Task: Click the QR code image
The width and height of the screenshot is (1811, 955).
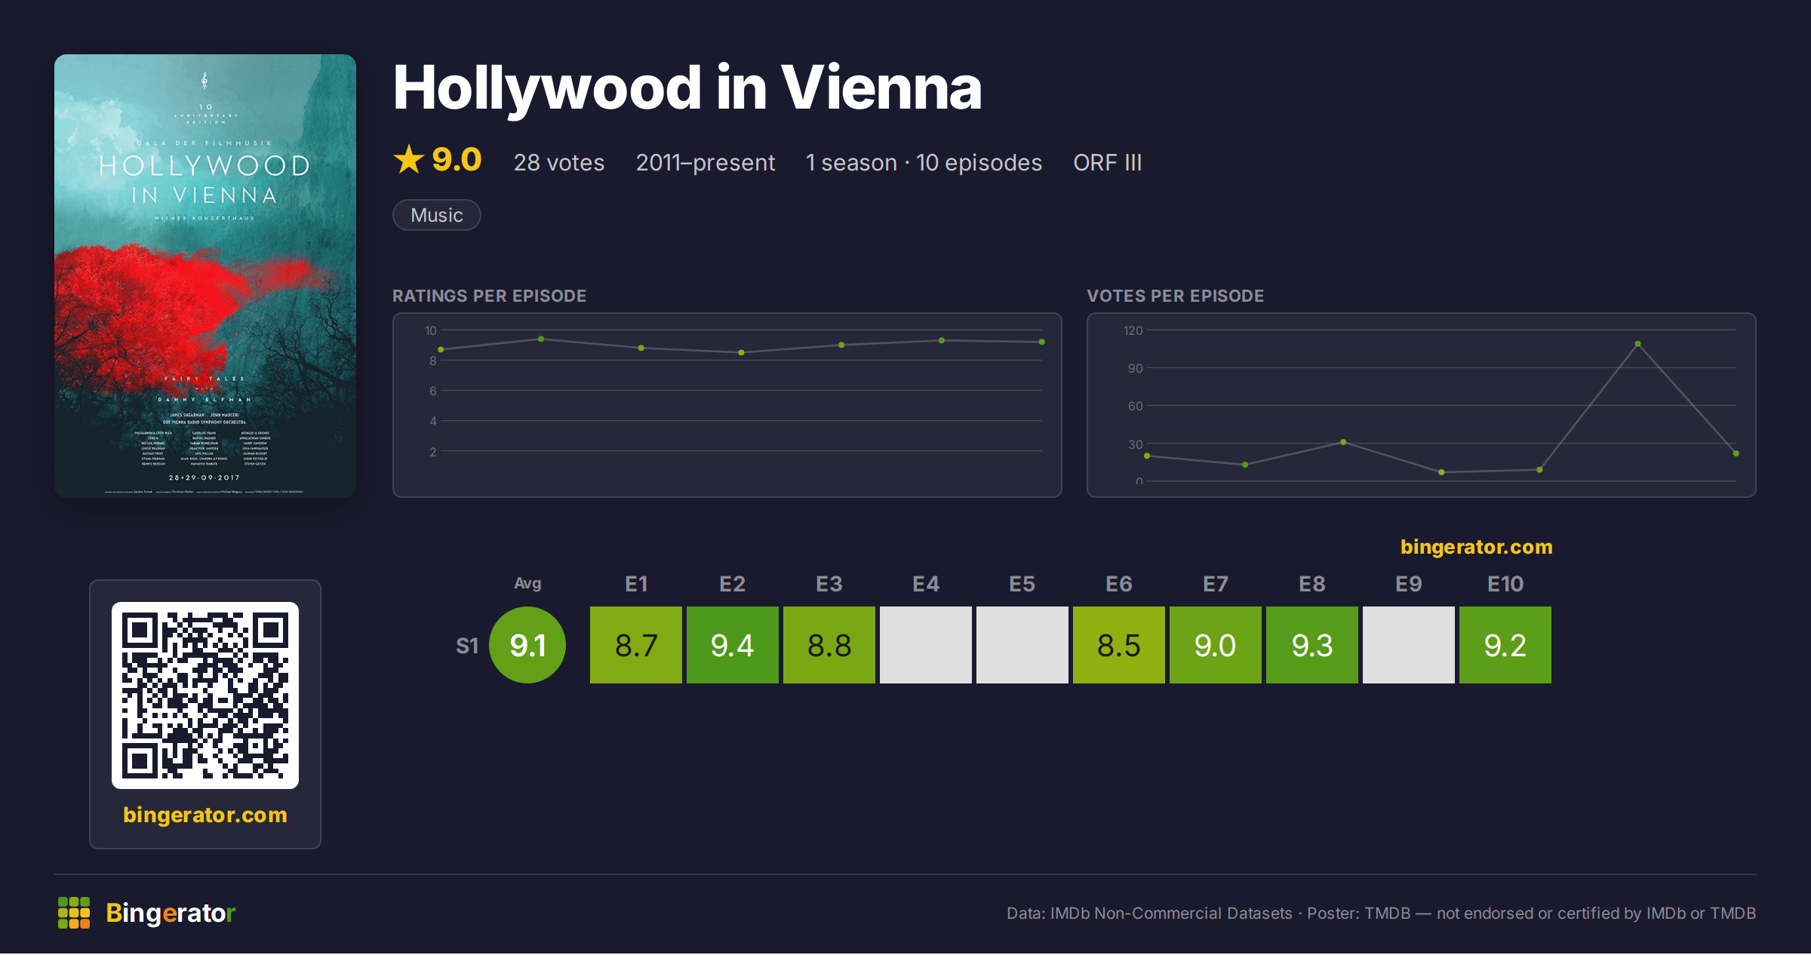Action: click(205, 696)
